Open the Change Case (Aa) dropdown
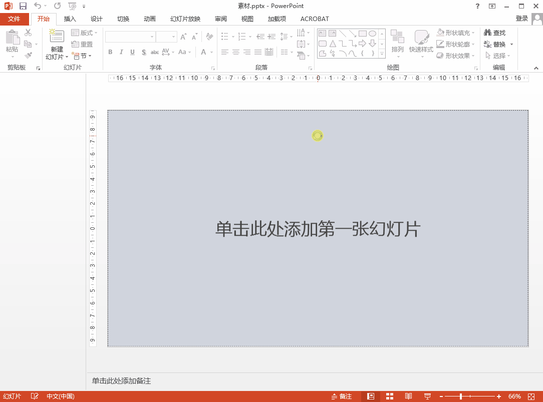 (184, 52)
